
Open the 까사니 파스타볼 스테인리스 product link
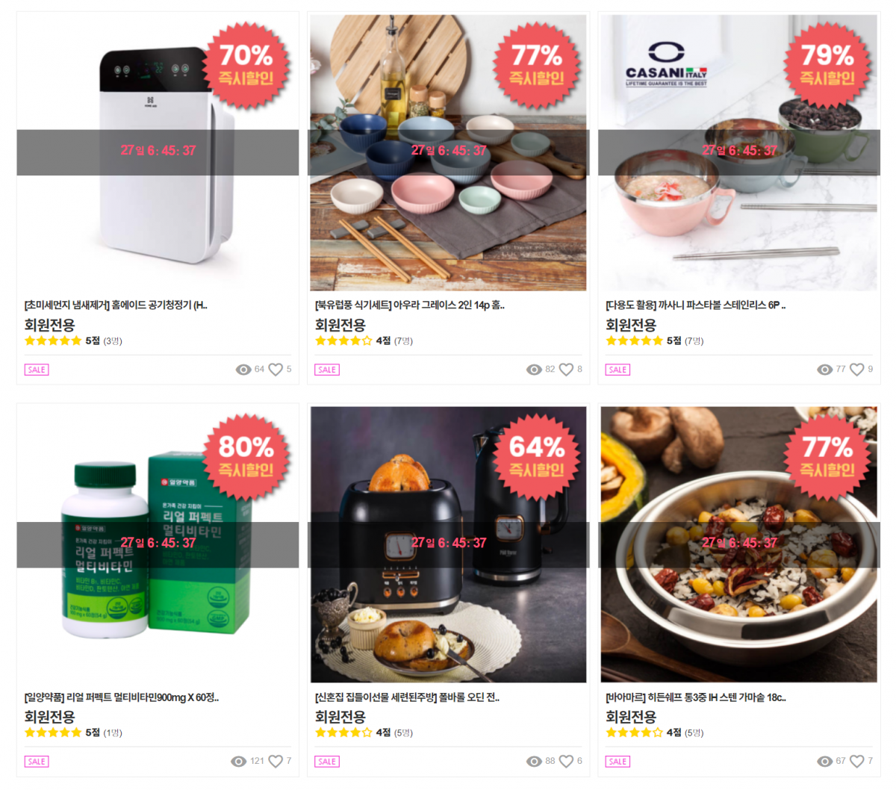[696, 305]
